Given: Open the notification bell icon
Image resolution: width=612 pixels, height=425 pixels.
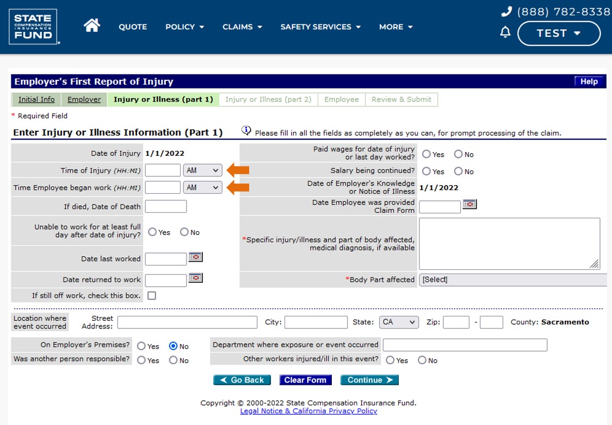Looking at the screenshot, I should pyautogui.click(x=505, y=33).
